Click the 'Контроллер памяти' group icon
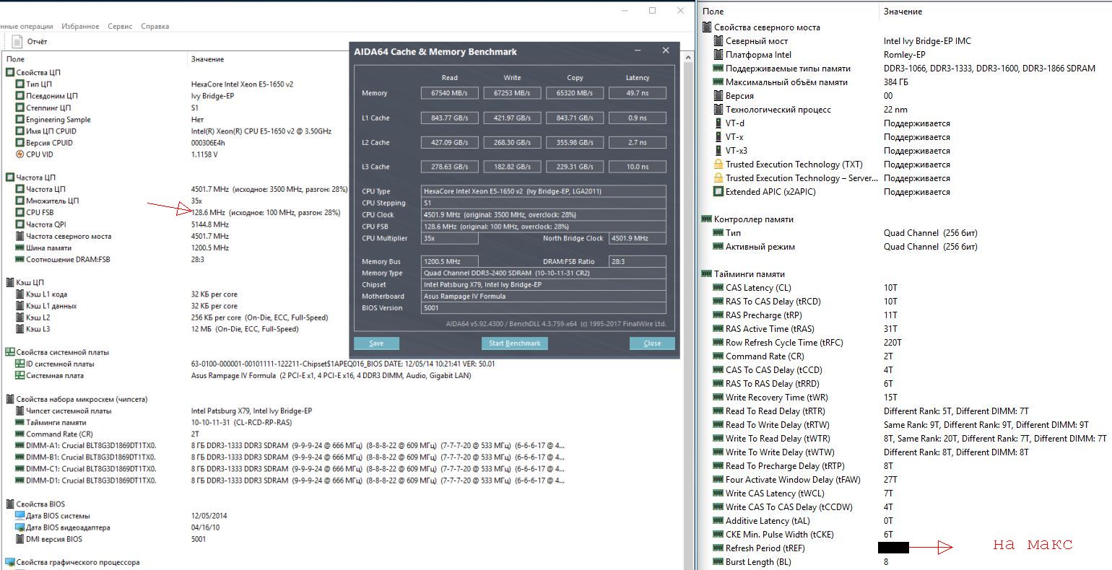The image size is (1112, 570). tap(707, 219)
